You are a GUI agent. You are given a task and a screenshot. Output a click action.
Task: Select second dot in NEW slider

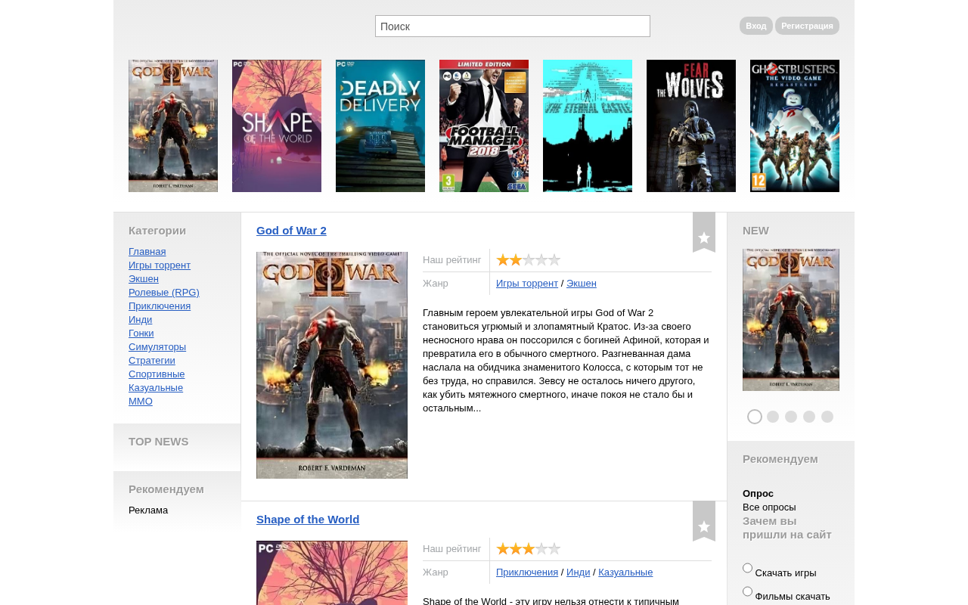(x=773, y=417)
